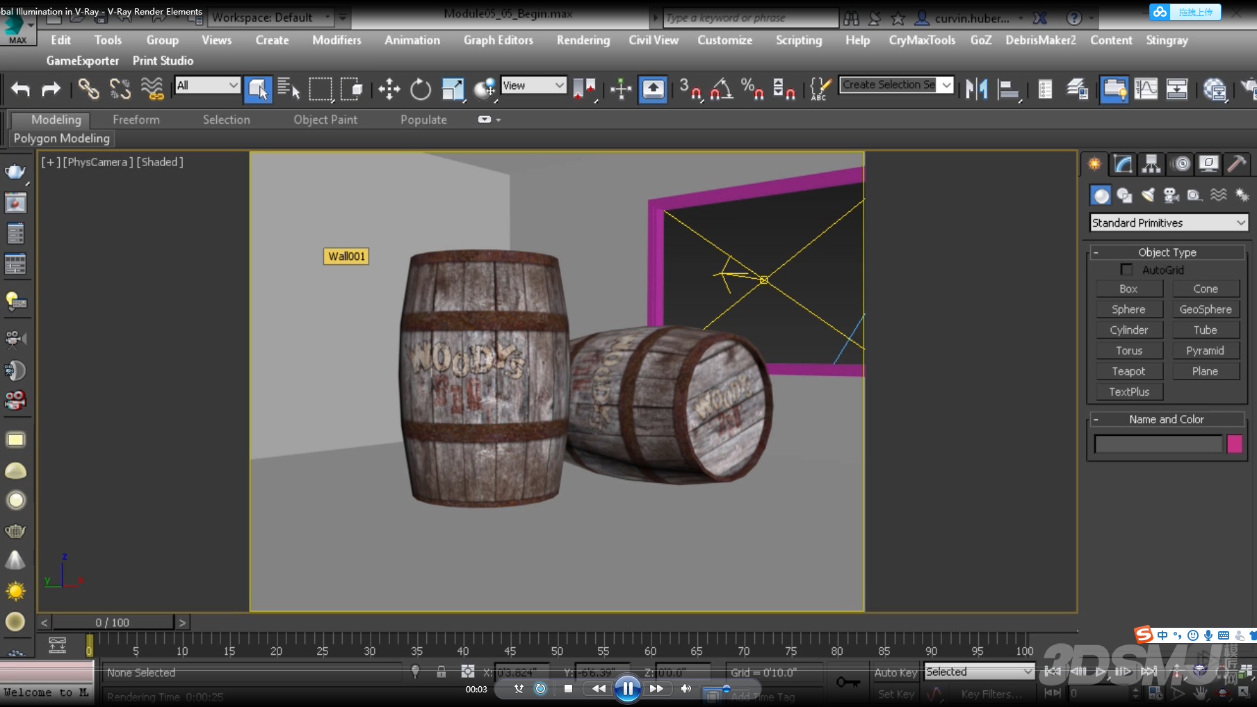The height and width of the screenshot is (707, 1257).
Task: Toggle the Layer Explorer button
Action: (x=1077, y=89)
